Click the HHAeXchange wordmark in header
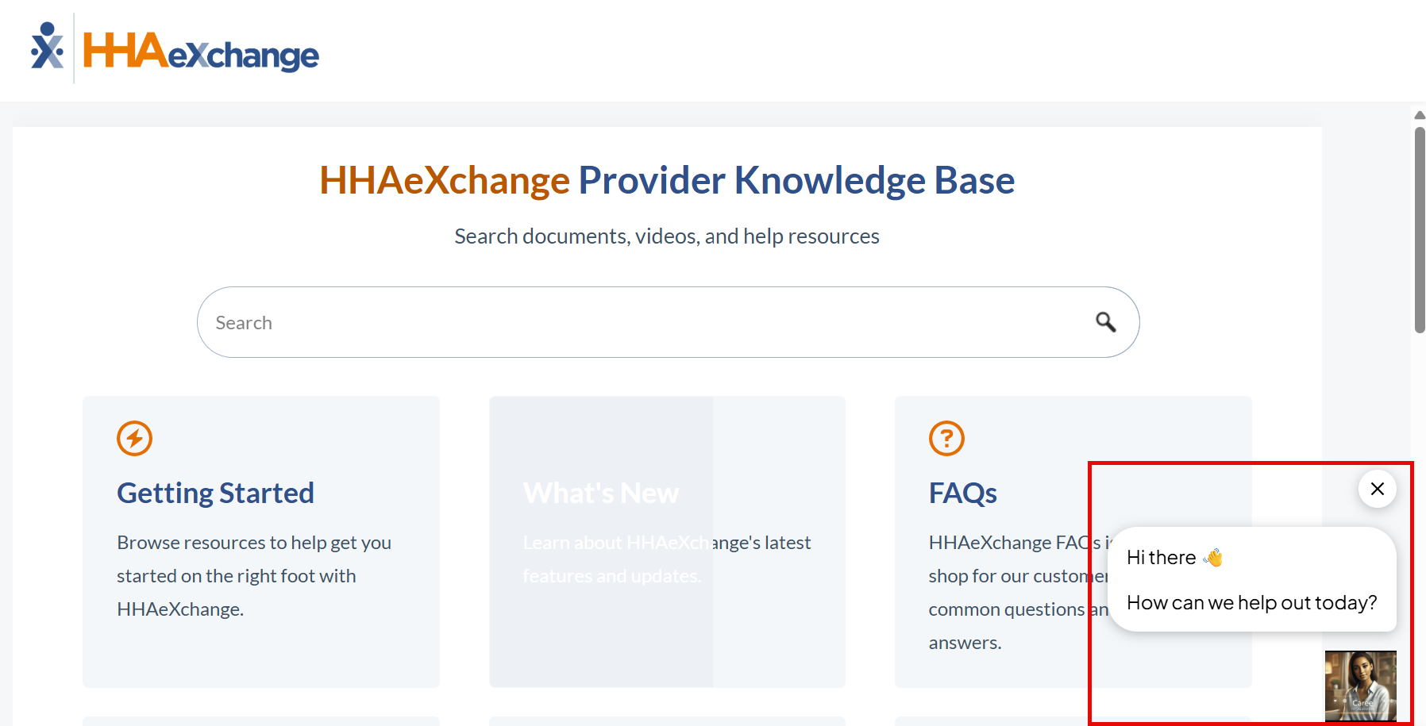Screen dimensions: 1426x726 pos(201,52)
